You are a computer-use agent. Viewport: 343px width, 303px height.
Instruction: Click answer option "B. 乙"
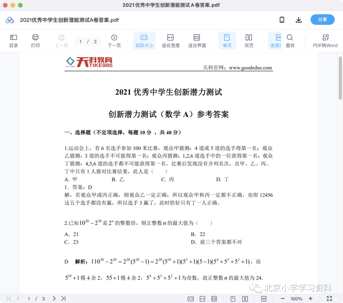(x=118, y=180)
